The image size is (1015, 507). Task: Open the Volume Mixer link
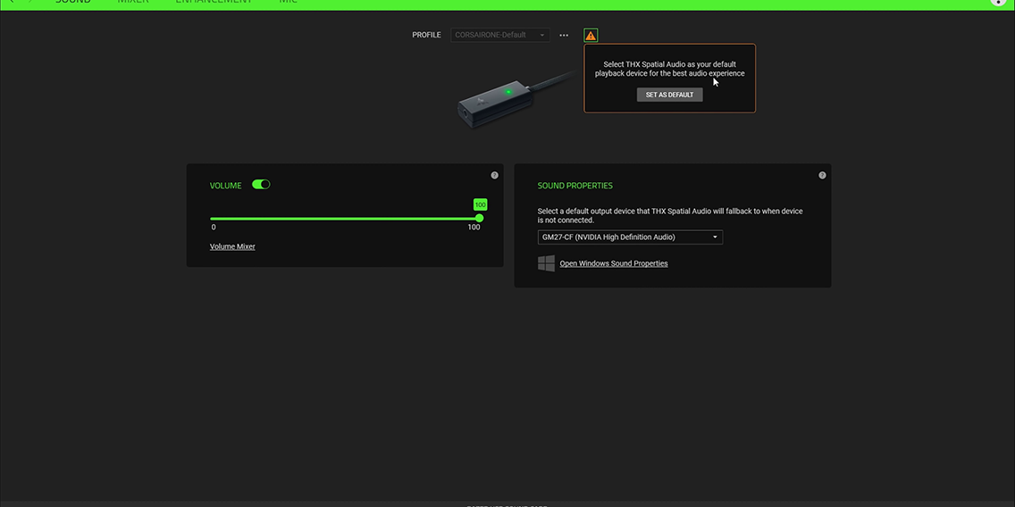click(x=232, y=246)
